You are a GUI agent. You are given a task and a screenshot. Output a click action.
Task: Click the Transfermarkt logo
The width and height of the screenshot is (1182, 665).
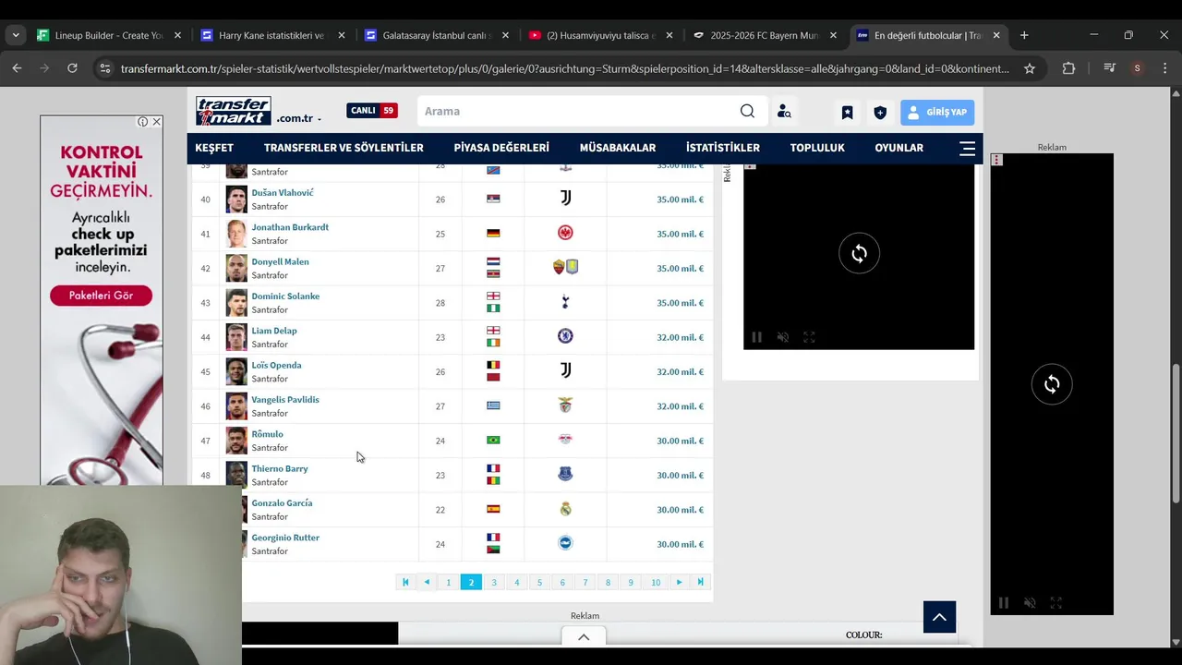(x=233, y=111)
